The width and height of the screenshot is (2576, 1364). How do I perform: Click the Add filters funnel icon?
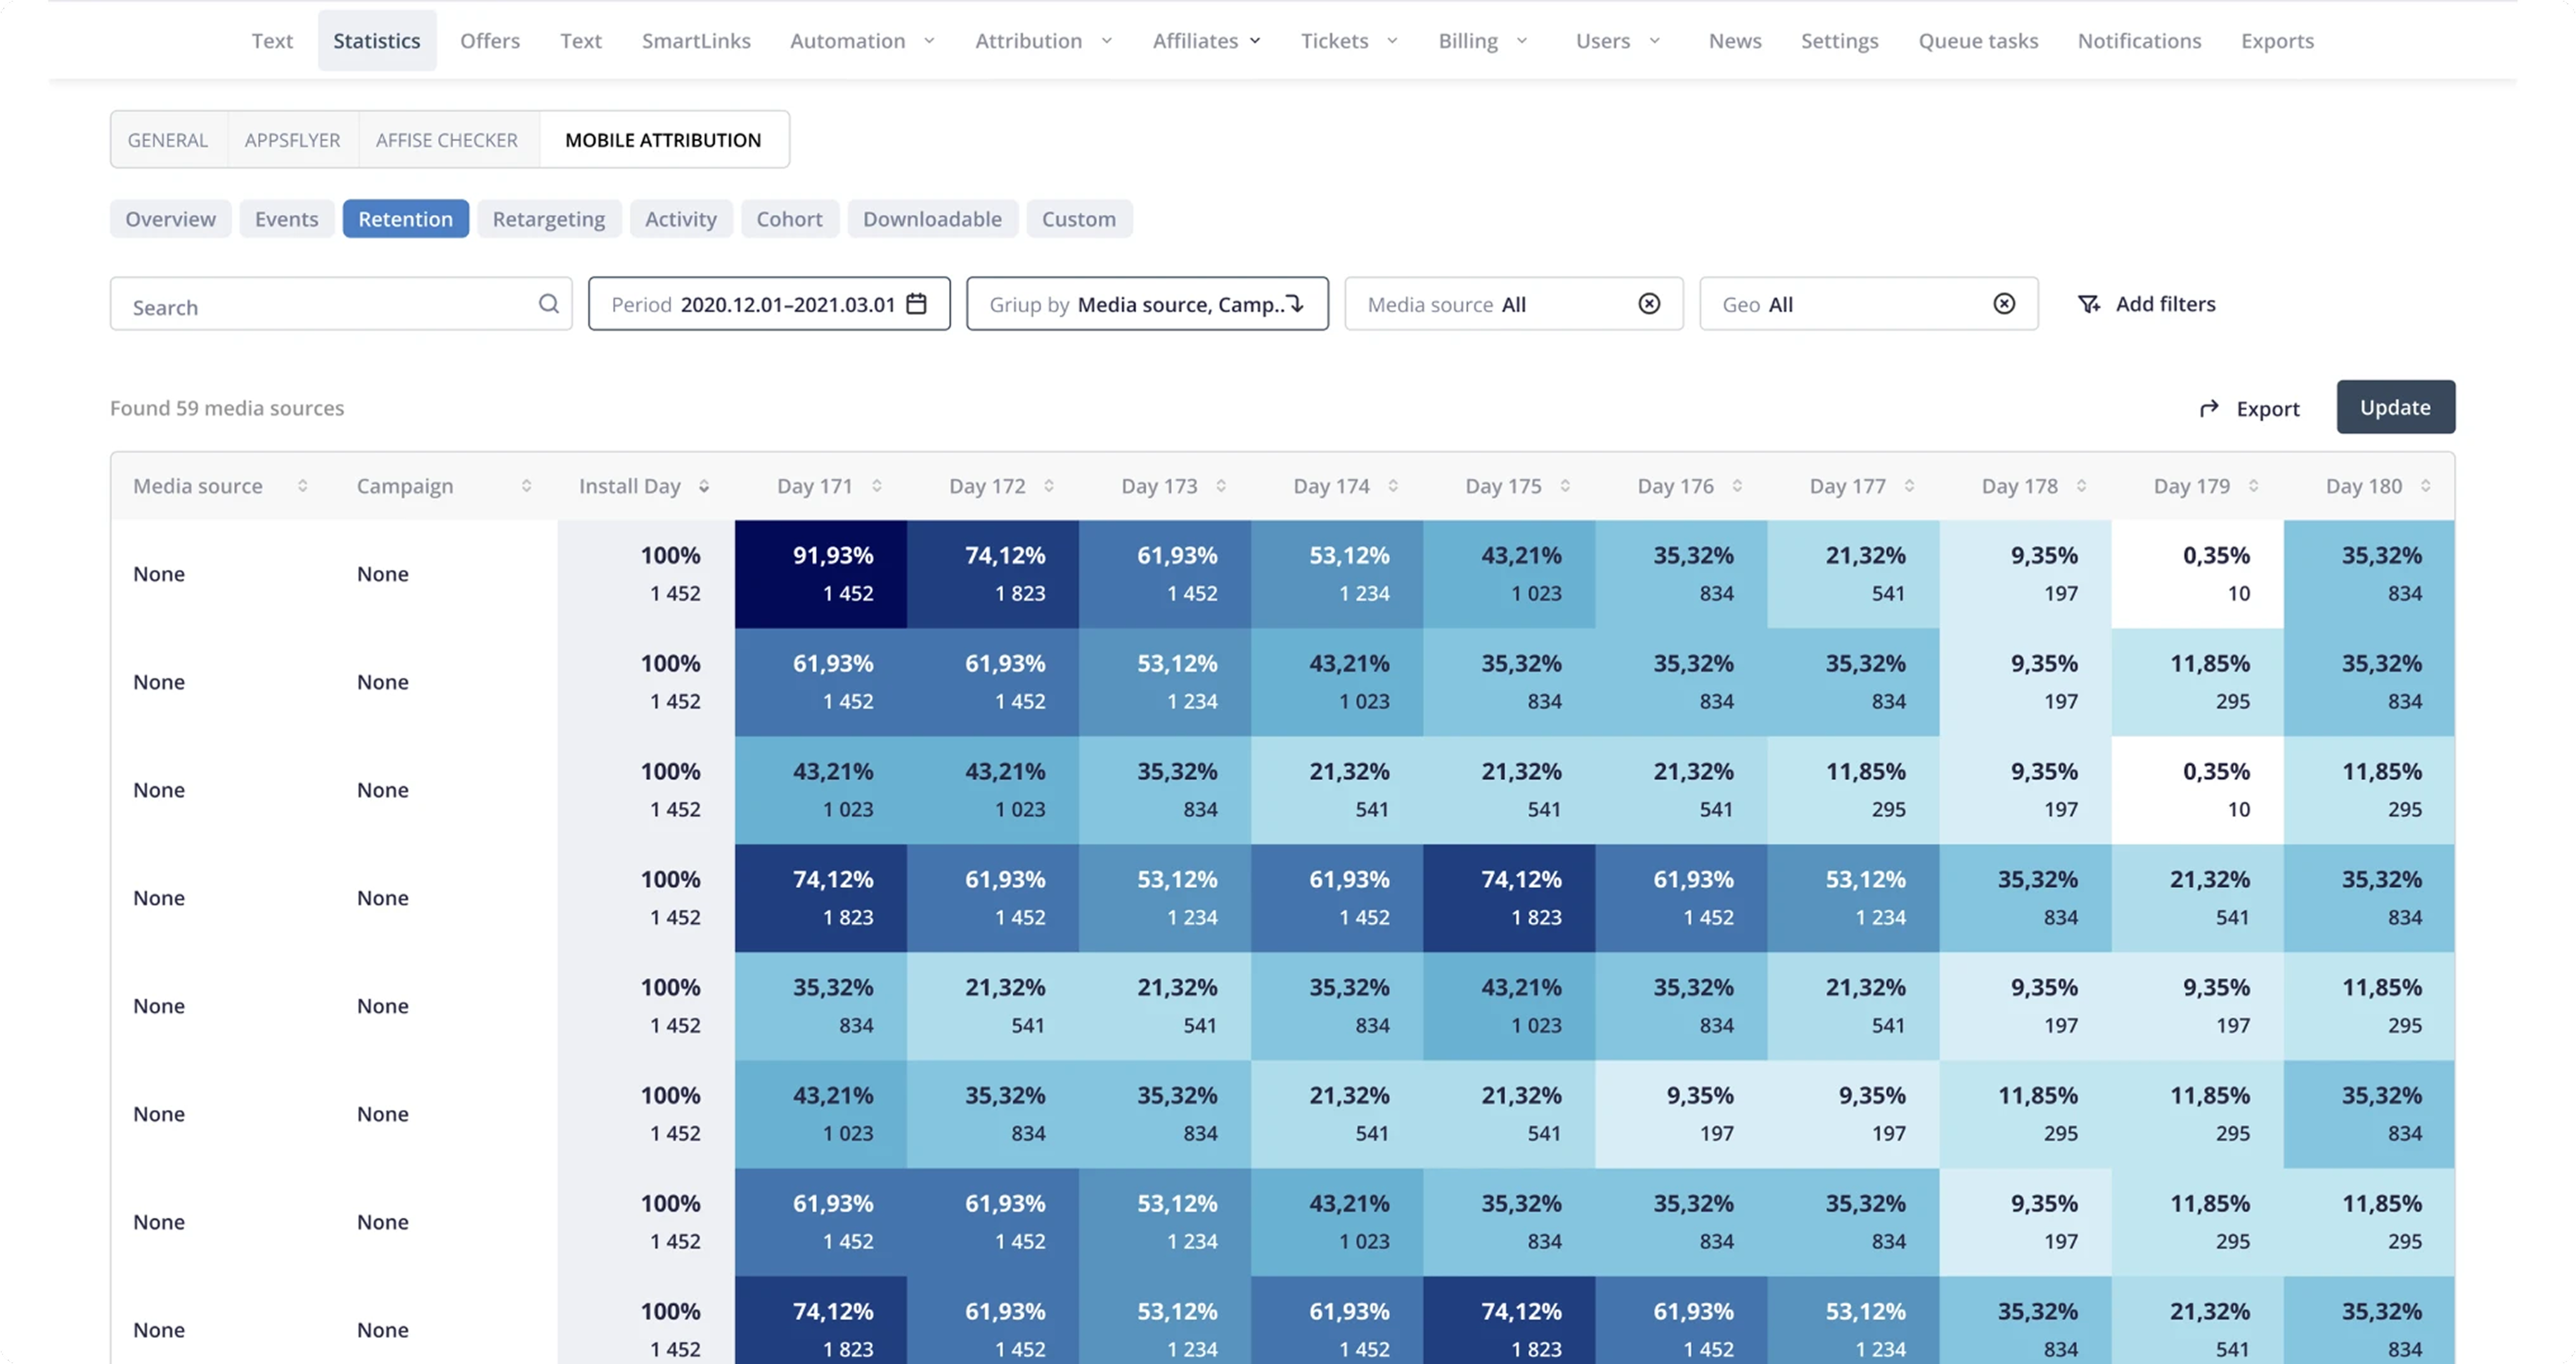point(2089,304)
